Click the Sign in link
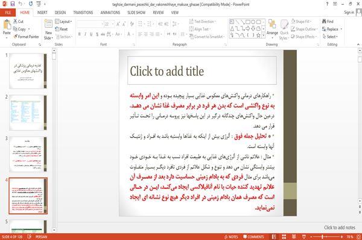Screen dimensions: 362x240 coord(349,13)
